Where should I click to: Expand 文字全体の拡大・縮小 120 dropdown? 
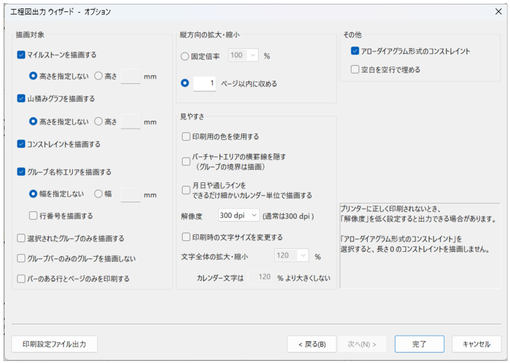click(x=292, y=256)
